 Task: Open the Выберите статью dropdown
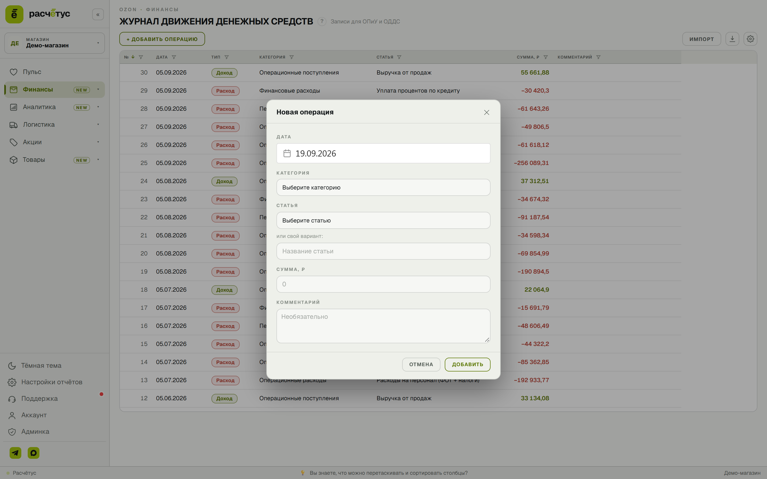(383, 221)
